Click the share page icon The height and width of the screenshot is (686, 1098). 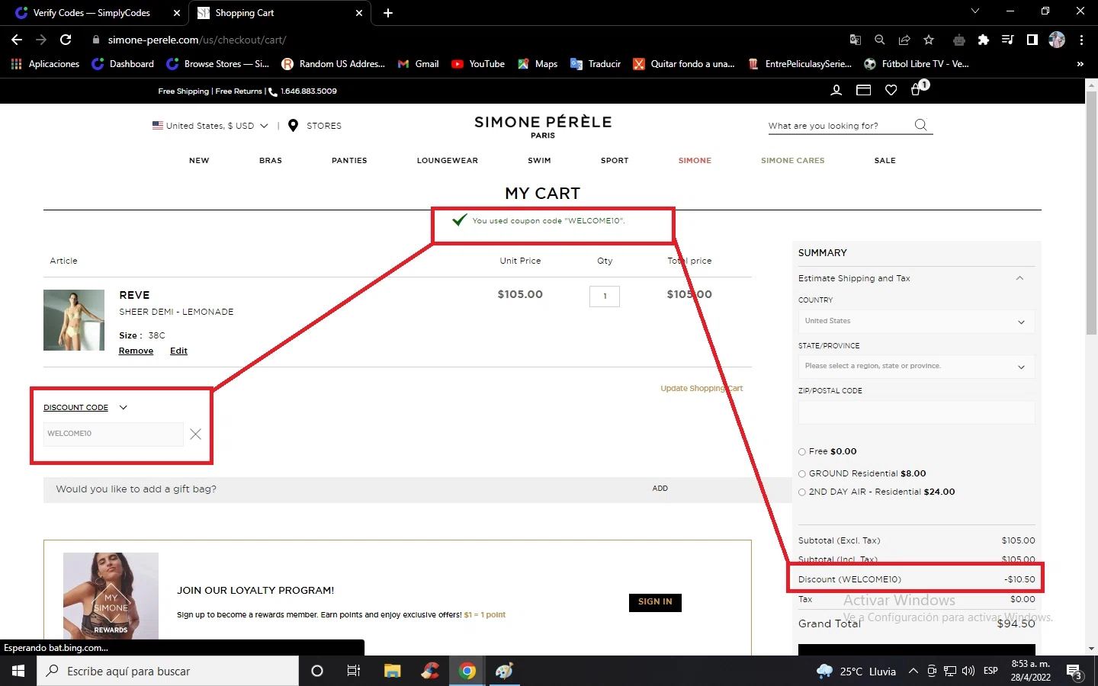(904, 40)
